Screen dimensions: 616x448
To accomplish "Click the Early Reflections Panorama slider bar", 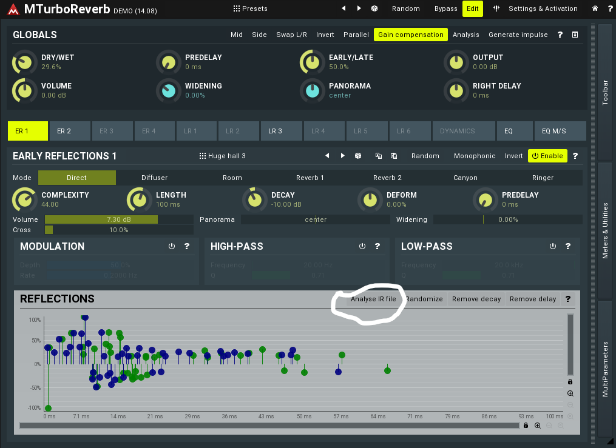I will click(x=316, y=219).
